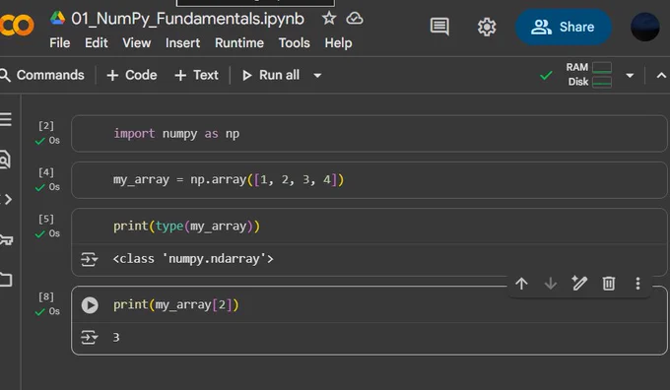Screen dimensions: 670x390
Task: Add a new Code cell
Action: (x=132, y=75)
